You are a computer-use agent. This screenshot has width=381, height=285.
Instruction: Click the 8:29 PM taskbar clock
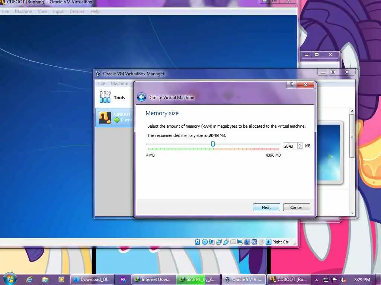pos(362,280)
